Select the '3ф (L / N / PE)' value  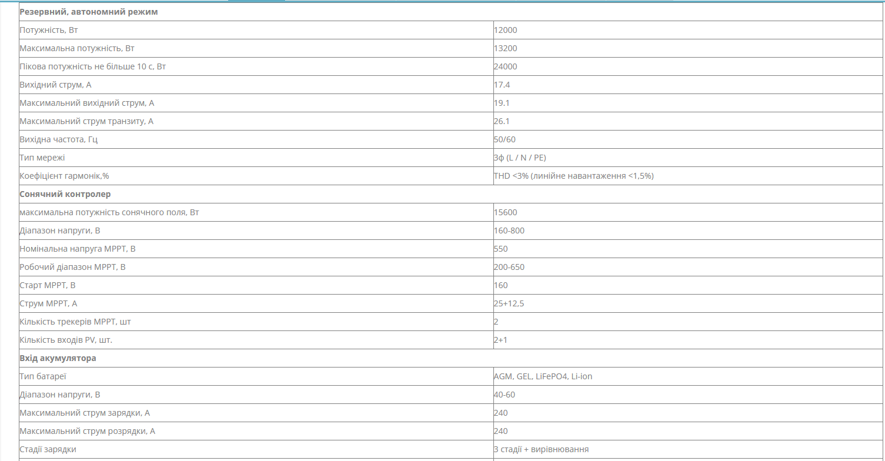[x=520, y=158]
